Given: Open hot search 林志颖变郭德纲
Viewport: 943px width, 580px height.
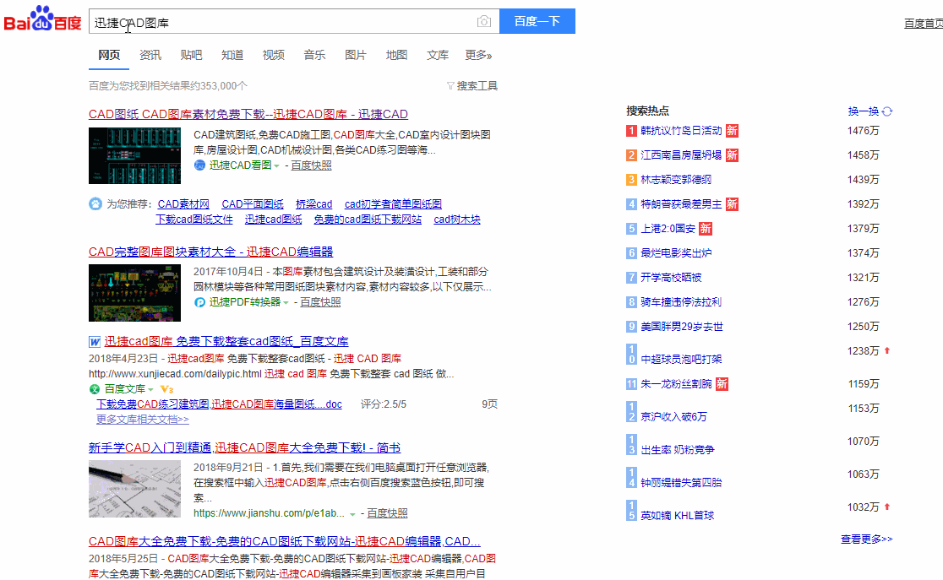Looking at the screenshot, I should [676, 180].
